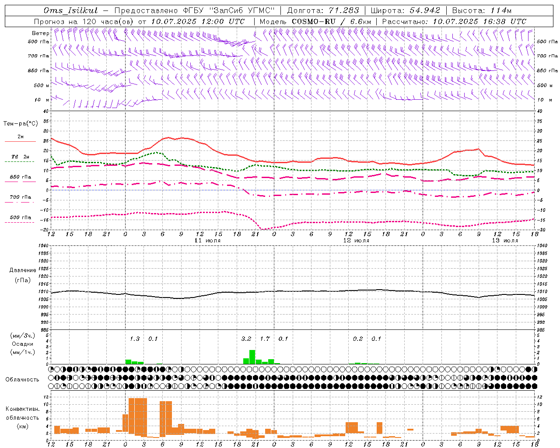Click the Td 2м dew point legend label
The image size is (560, 448).
pyautogui.click(x=20, y=157)
